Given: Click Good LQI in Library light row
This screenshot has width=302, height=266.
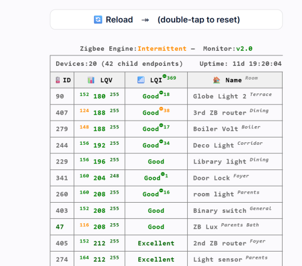Looking at the screenshot, I should coord(156,162).
